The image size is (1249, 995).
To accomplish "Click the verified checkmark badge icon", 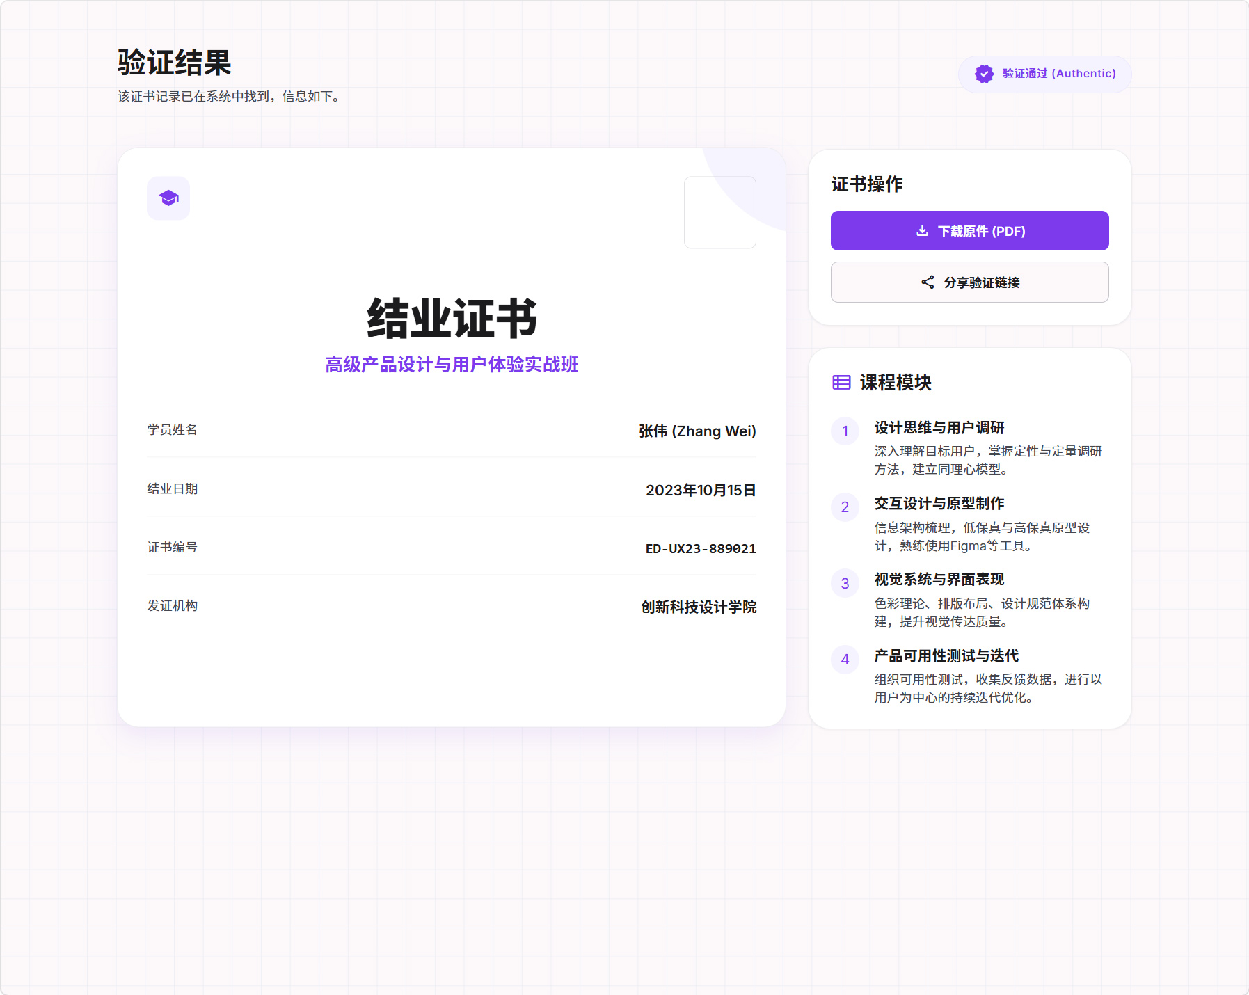I will [984, 74].
